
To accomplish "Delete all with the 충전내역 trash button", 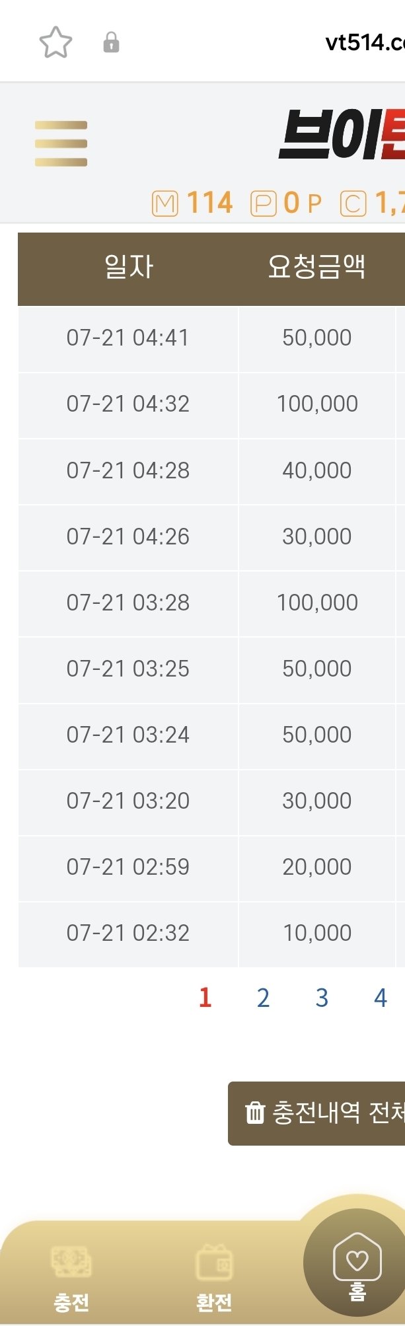I will [316, 1113].
